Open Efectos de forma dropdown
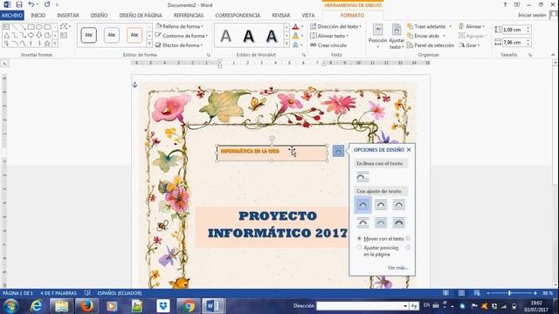This screenshot has width=559, height=314. click(179, 45)
